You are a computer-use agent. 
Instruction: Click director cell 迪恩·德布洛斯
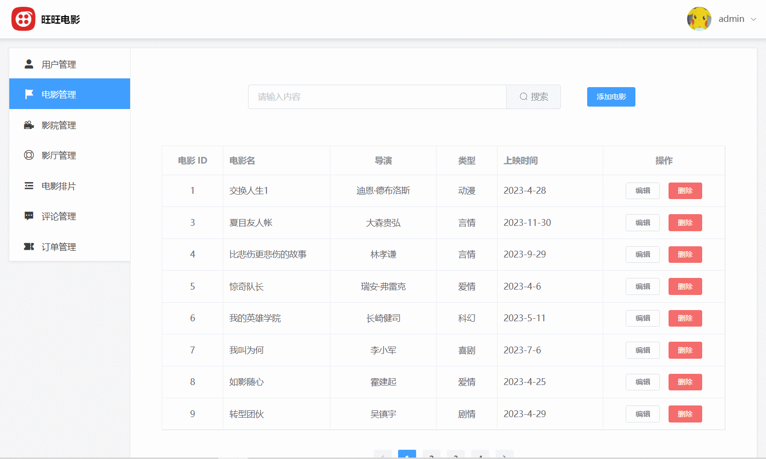(383, 191)
